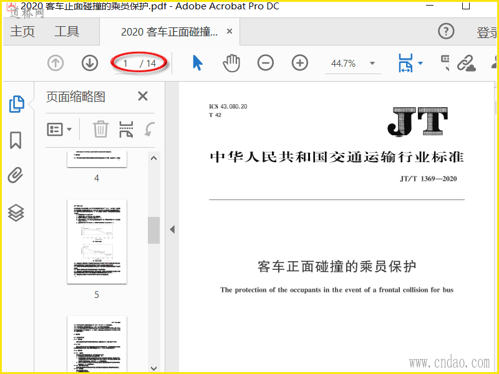This screenshot has width=499, height=374.
Task: Click the comment tool icon
Action: click(x=445, y=63)
